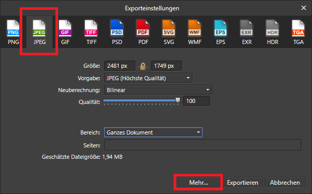This screenshot has width=312, height=194.
Task: Open the Vorgabe preset dropdown
Action: tap(148, 78)
